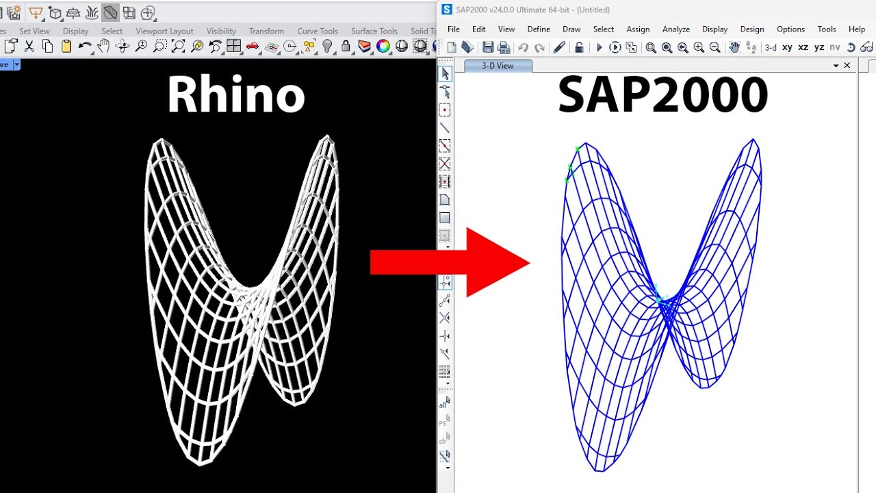
Task: Click the Restore Full View icon in SAP2000
Action: coord(667,47)
